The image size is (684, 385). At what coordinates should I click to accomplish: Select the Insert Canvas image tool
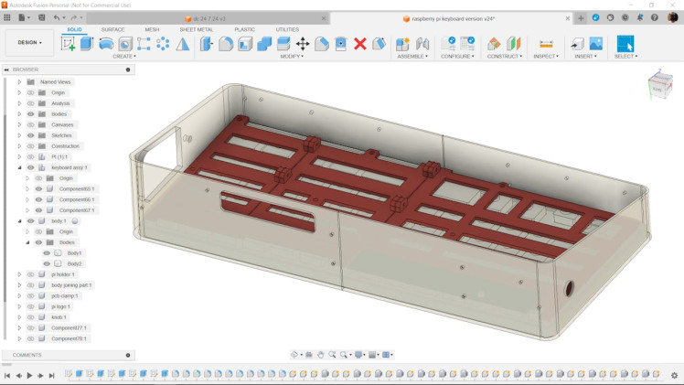tap(595, 44)
